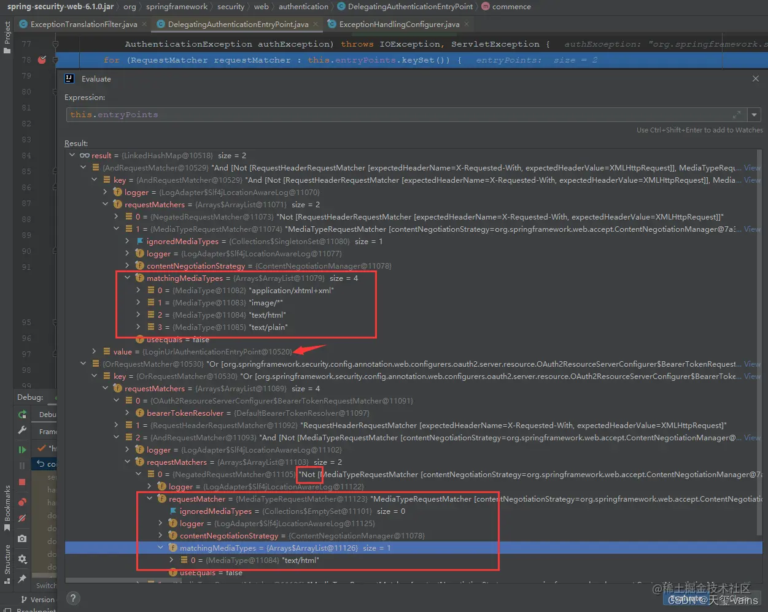Click View link on key OrRequestMatcher@10530 row
Image resolution: width=768 pixels, height=612 pixels.
[752, 377]
